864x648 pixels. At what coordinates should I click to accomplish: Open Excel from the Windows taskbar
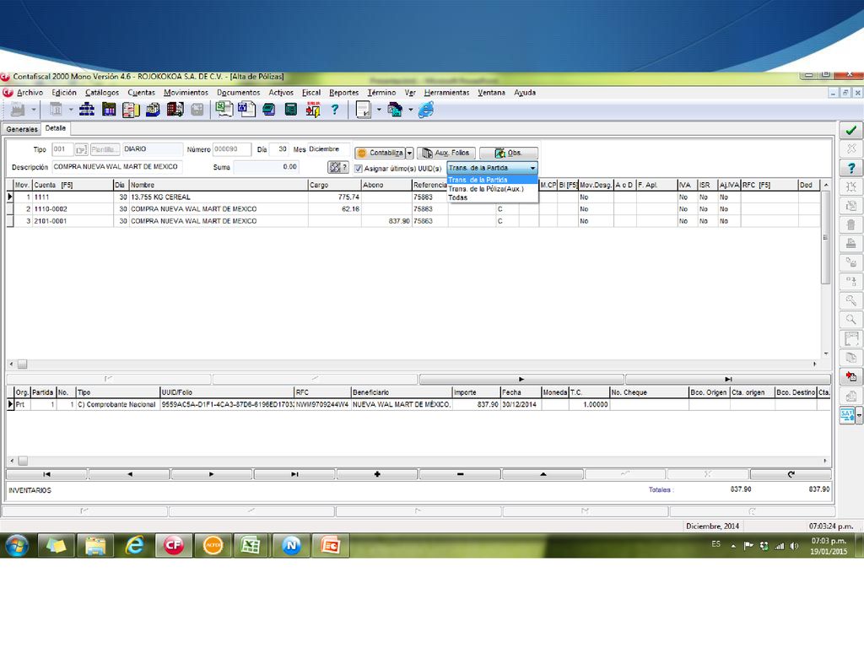click(x=251, y=545)
